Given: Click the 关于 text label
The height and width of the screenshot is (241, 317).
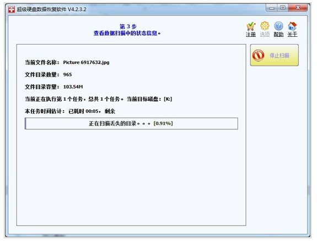Looking at the screenshot, I should pyautogui.click(x=292, y=35).
